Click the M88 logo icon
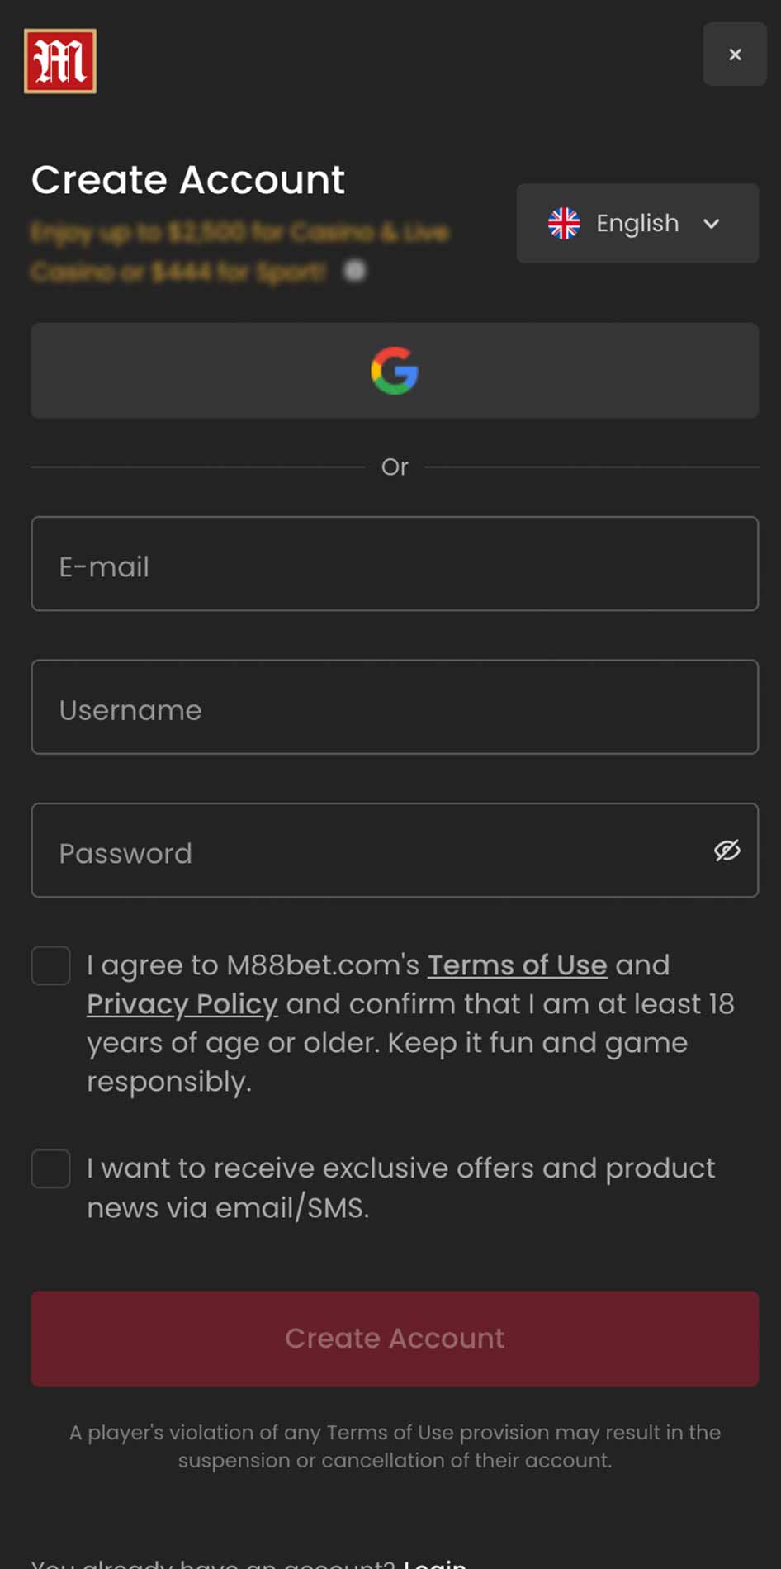 (60, 61)
